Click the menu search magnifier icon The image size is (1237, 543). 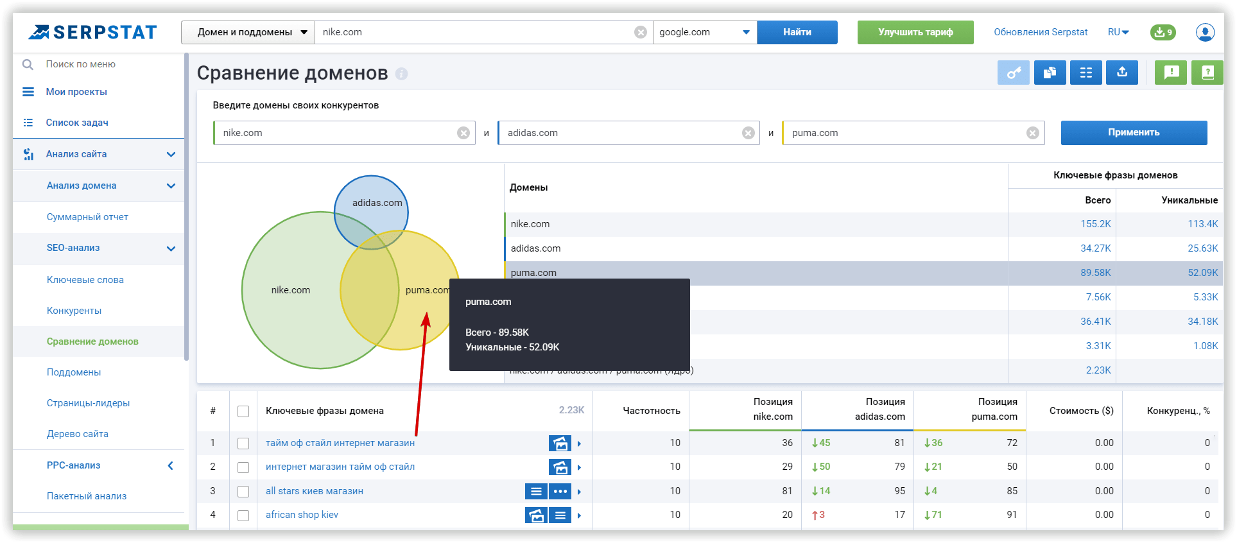coord(28,64)
